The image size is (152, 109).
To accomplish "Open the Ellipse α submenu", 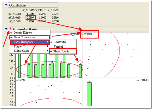I will (x=30, y=47).
